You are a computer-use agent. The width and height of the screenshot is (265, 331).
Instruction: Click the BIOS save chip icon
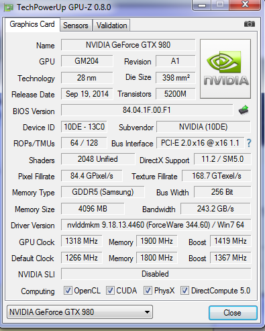(244, 110)
